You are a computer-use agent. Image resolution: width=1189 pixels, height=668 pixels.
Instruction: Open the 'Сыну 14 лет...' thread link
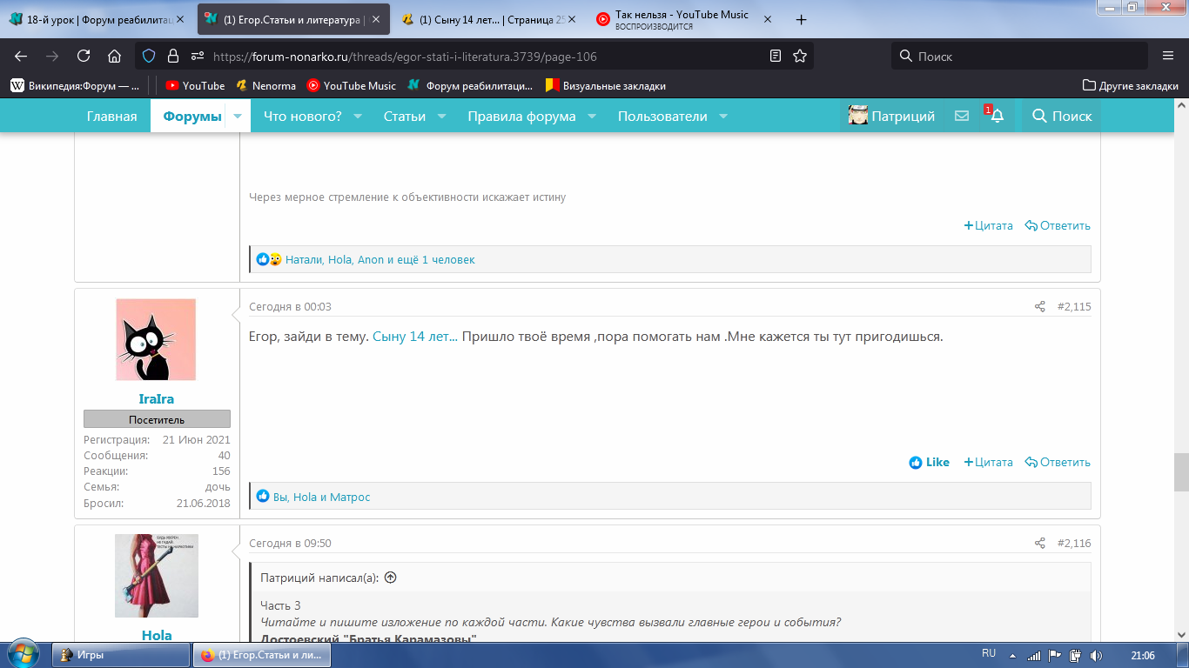coord(415,337)
